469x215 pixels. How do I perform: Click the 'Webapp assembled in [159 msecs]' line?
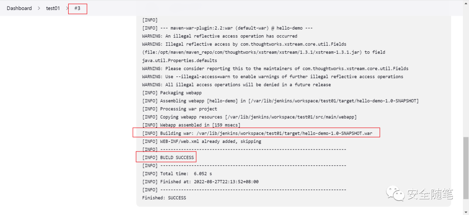click(x=191, y=125)
